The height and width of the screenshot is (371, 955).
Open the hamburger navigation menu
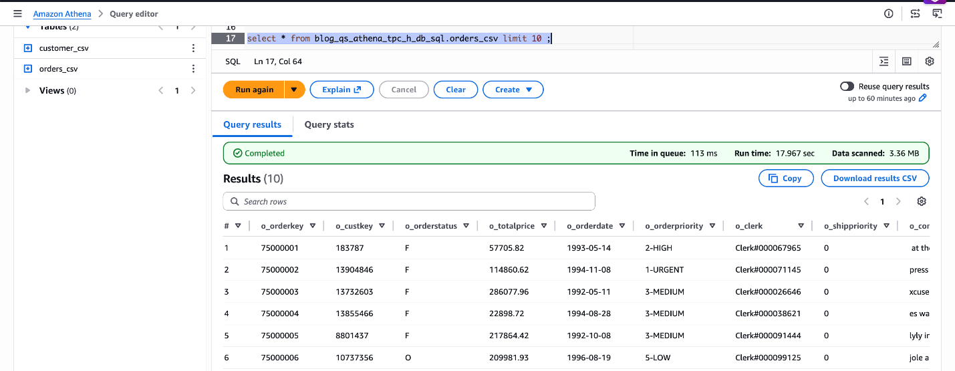tap(18, 14)
